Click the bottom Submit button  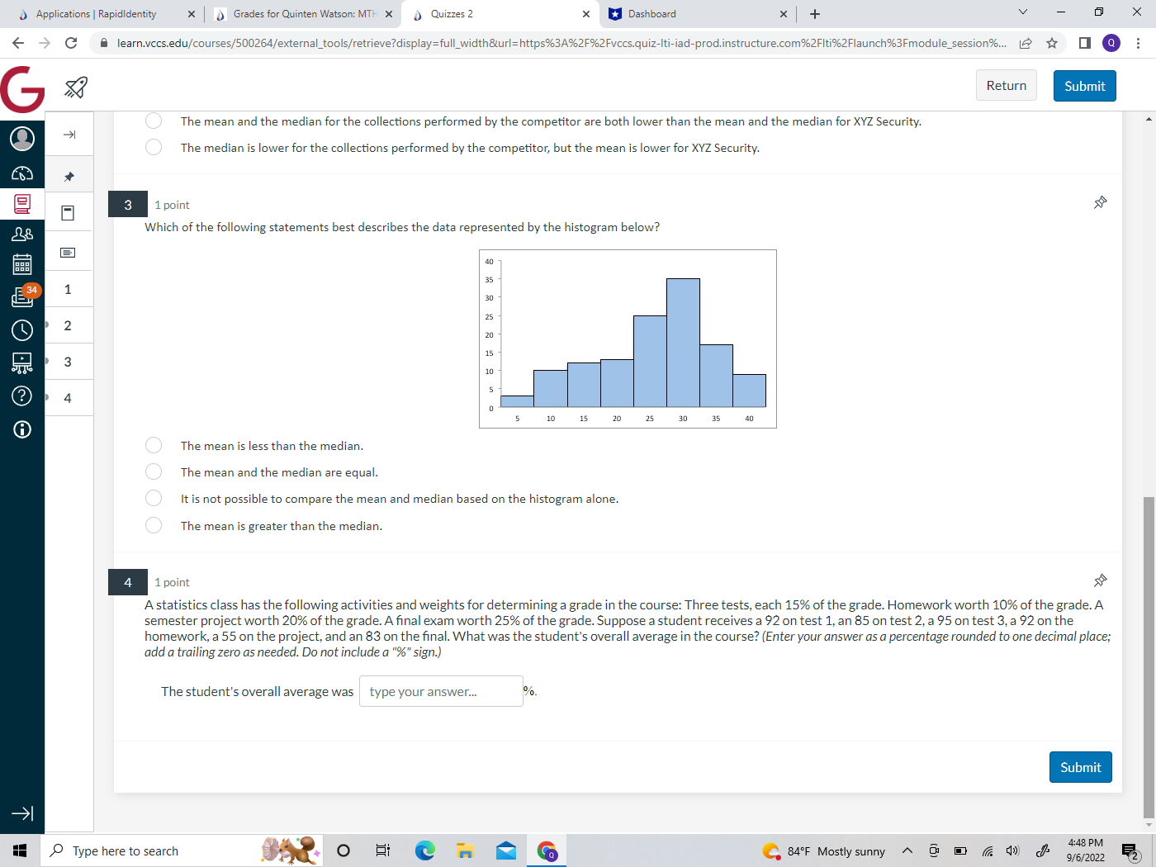pyautogui.click(x=1080, y=767)
